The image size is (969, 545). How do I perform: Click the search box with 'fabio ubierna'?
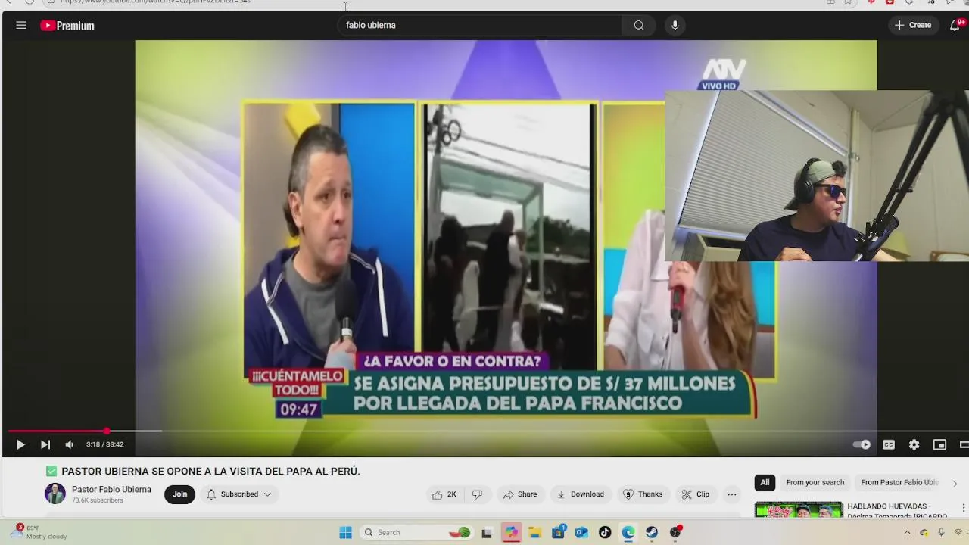point(481,25)
